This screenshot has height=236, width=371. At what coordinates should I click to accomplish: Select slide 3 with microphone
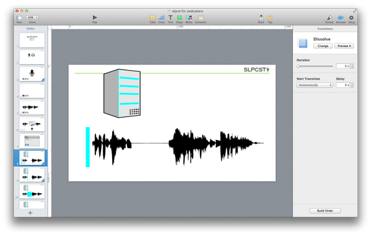click(x=32, y=74)
